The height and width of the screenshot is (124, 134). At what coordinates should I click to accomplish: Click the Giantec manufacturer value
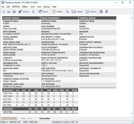tap(83, 23)
